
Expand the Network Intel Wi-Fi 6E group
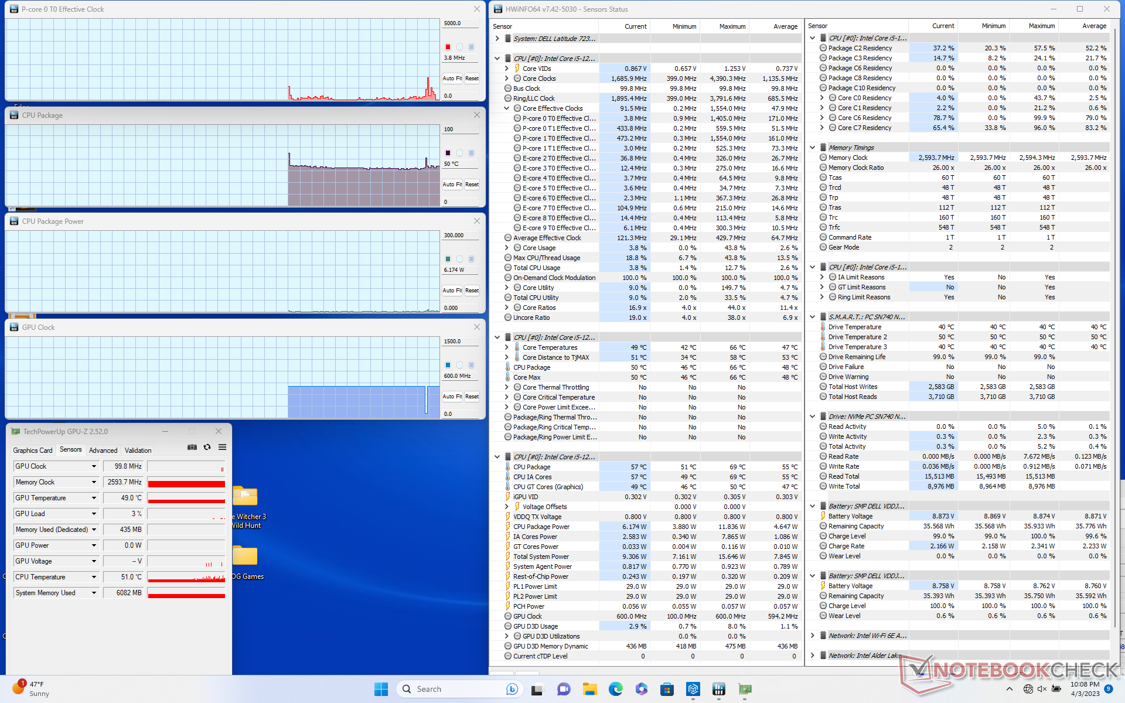click(813, 636)
